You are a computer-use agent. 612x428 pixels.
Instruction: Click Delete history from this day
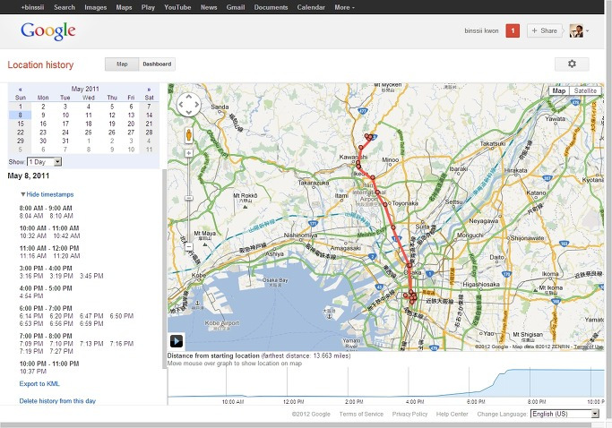coord(57,400)
